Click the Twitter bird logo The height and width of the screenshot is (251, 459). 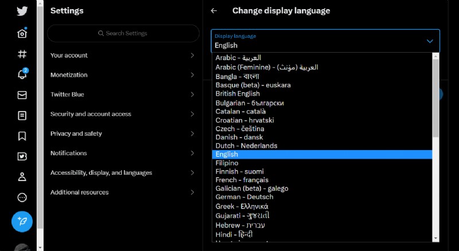(22, 11)
